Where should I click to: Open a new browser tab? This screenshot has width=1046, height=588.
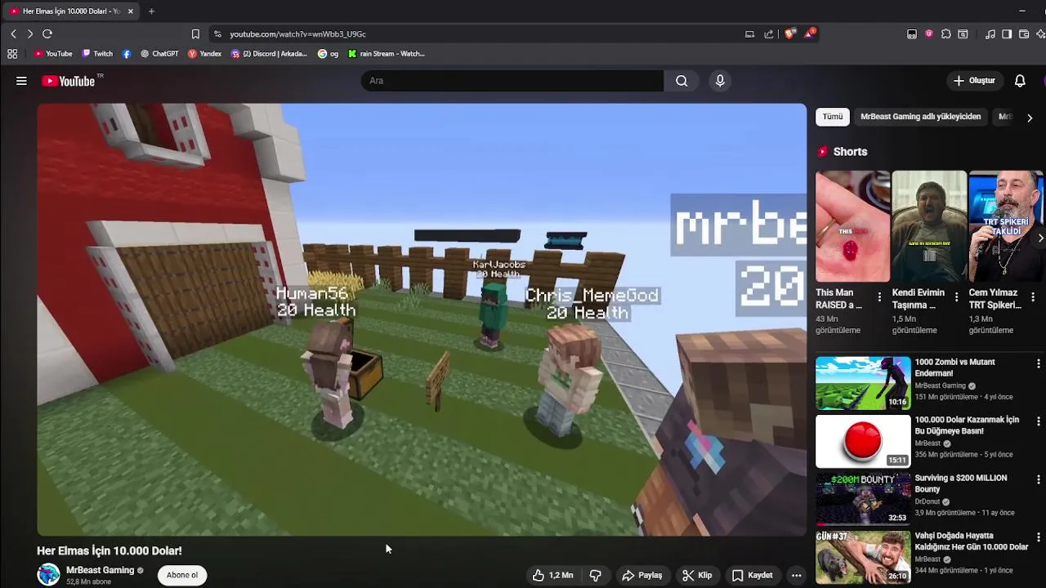(x=151, y=11)
